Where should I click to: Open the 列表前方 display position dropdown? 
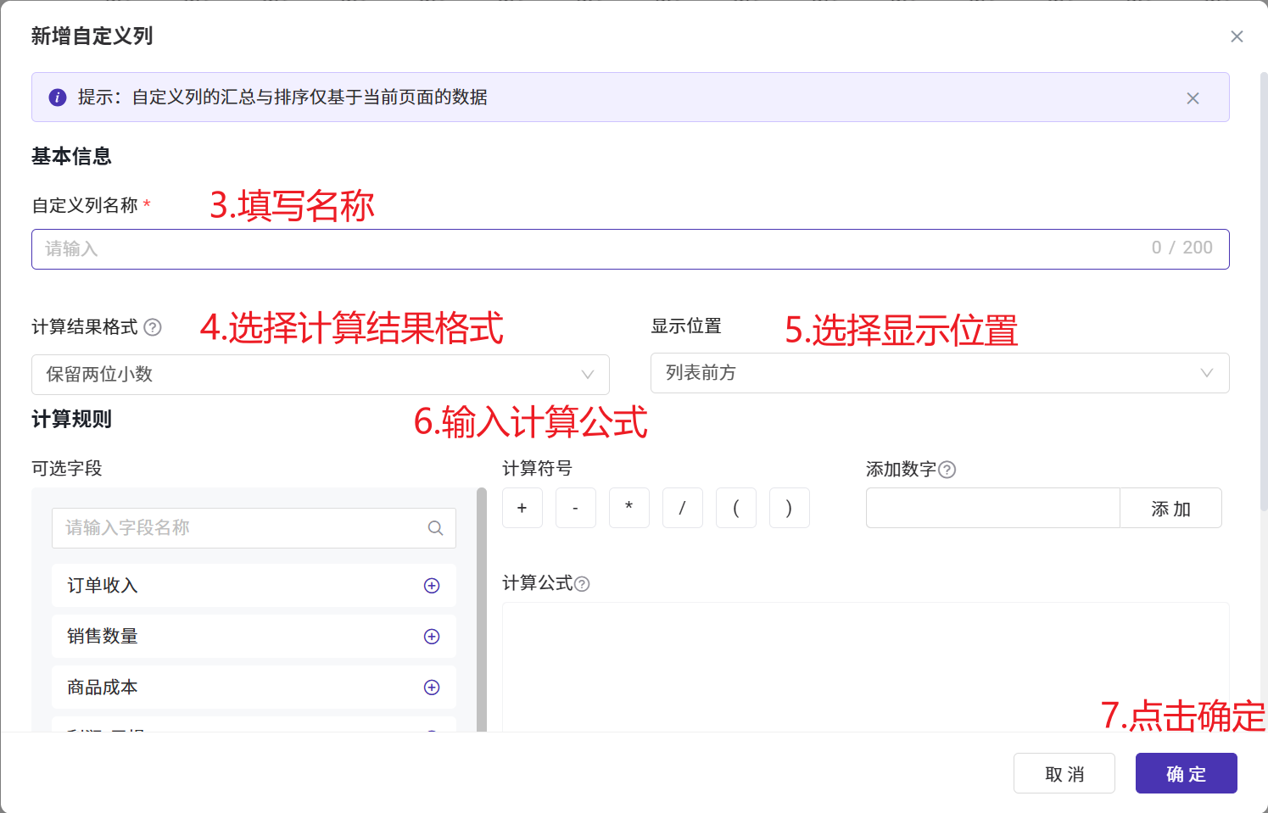click(939, 373)
